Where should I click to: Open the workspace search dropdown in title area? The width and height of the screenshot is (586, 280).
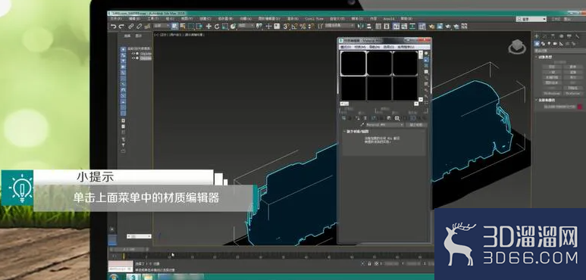(532, 19)
